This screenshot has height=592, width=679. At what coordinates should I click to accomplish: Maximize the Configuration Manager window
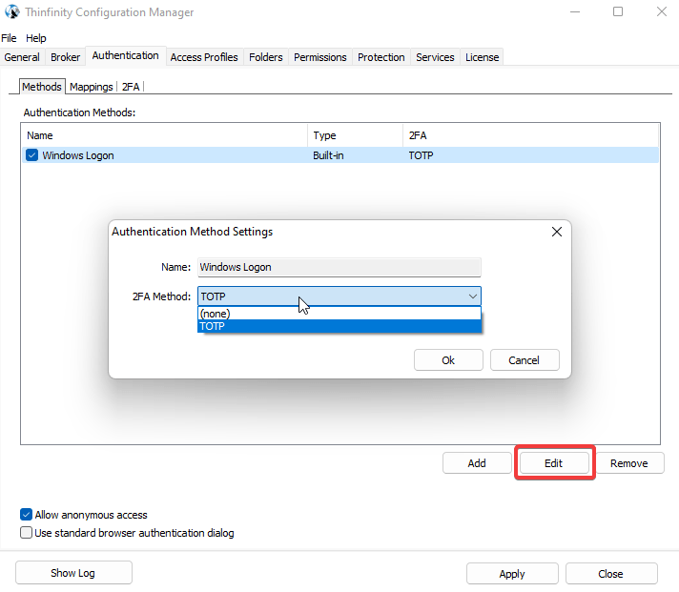pos(618,11)
